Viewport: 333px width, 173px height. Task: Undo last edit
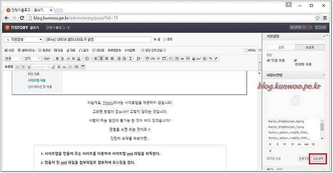(210, 59)
